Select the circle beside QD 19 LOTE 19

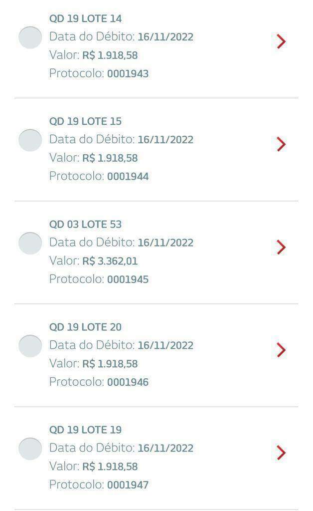click(30, 449)
